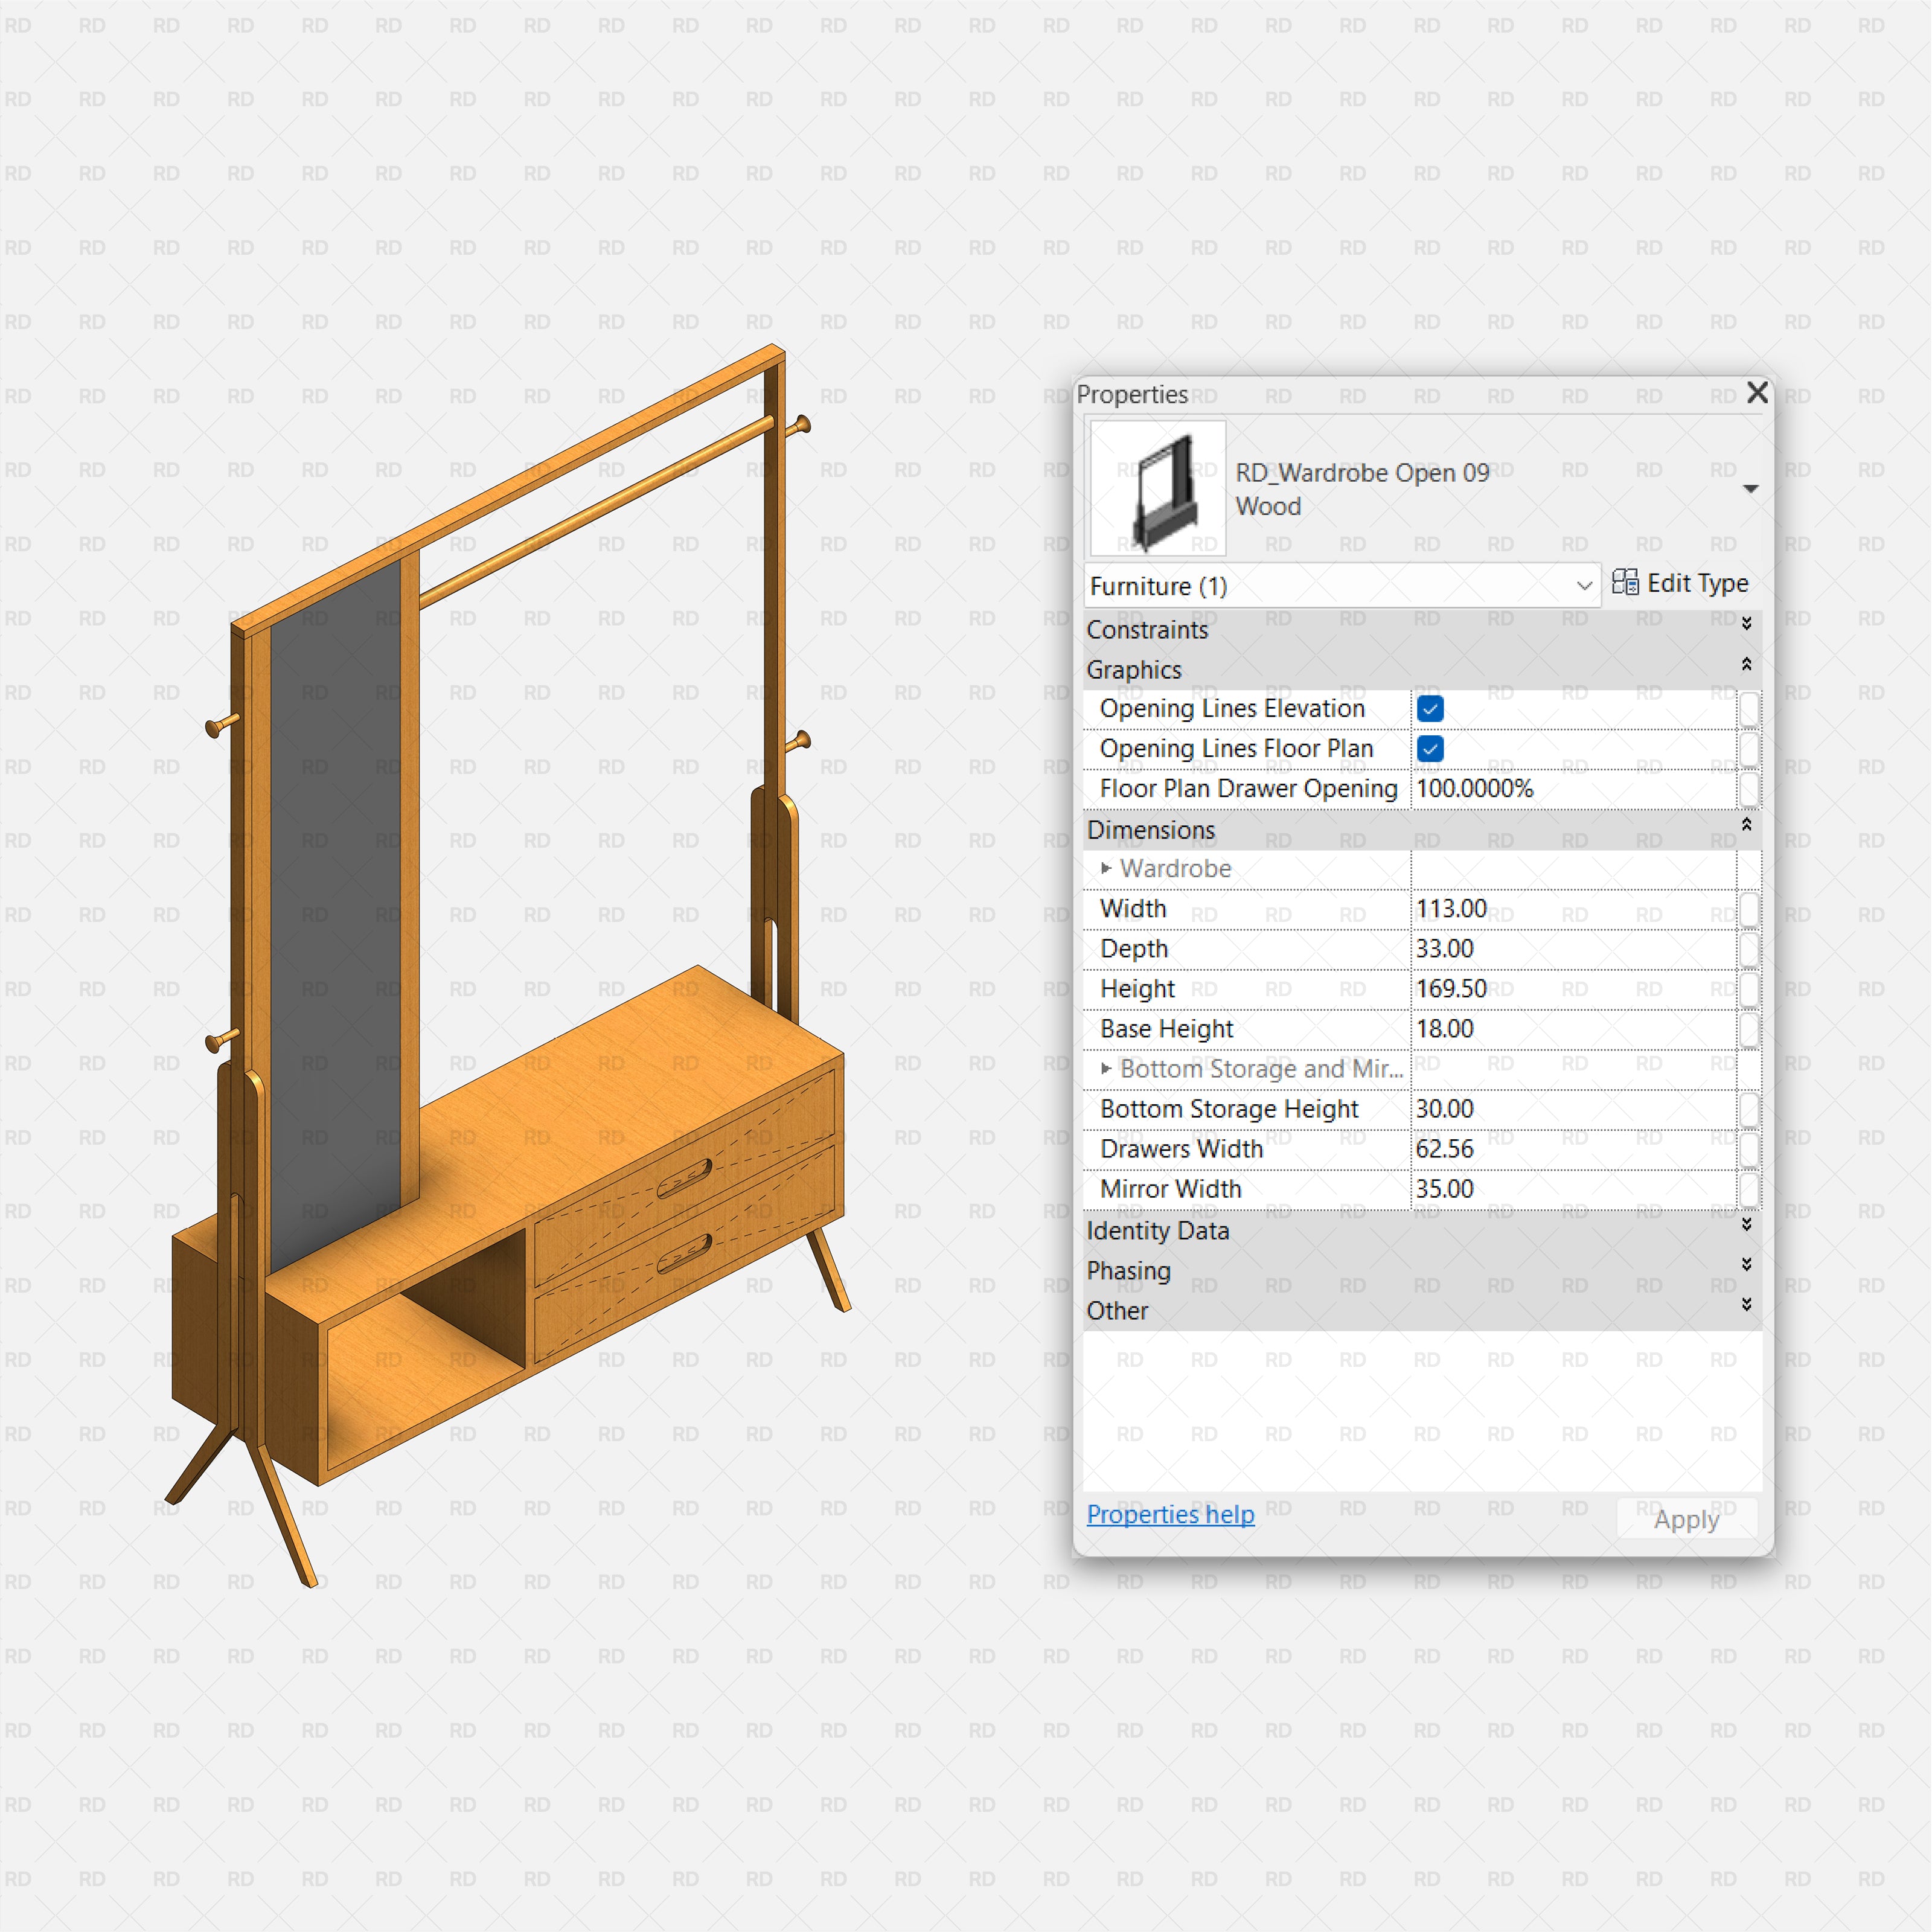The height and width of the screenshot is (1932, 1932).
Task: Click associate parameter button beside Mirror Width
Action: pyautogui.click(x=1748, y=1188)
